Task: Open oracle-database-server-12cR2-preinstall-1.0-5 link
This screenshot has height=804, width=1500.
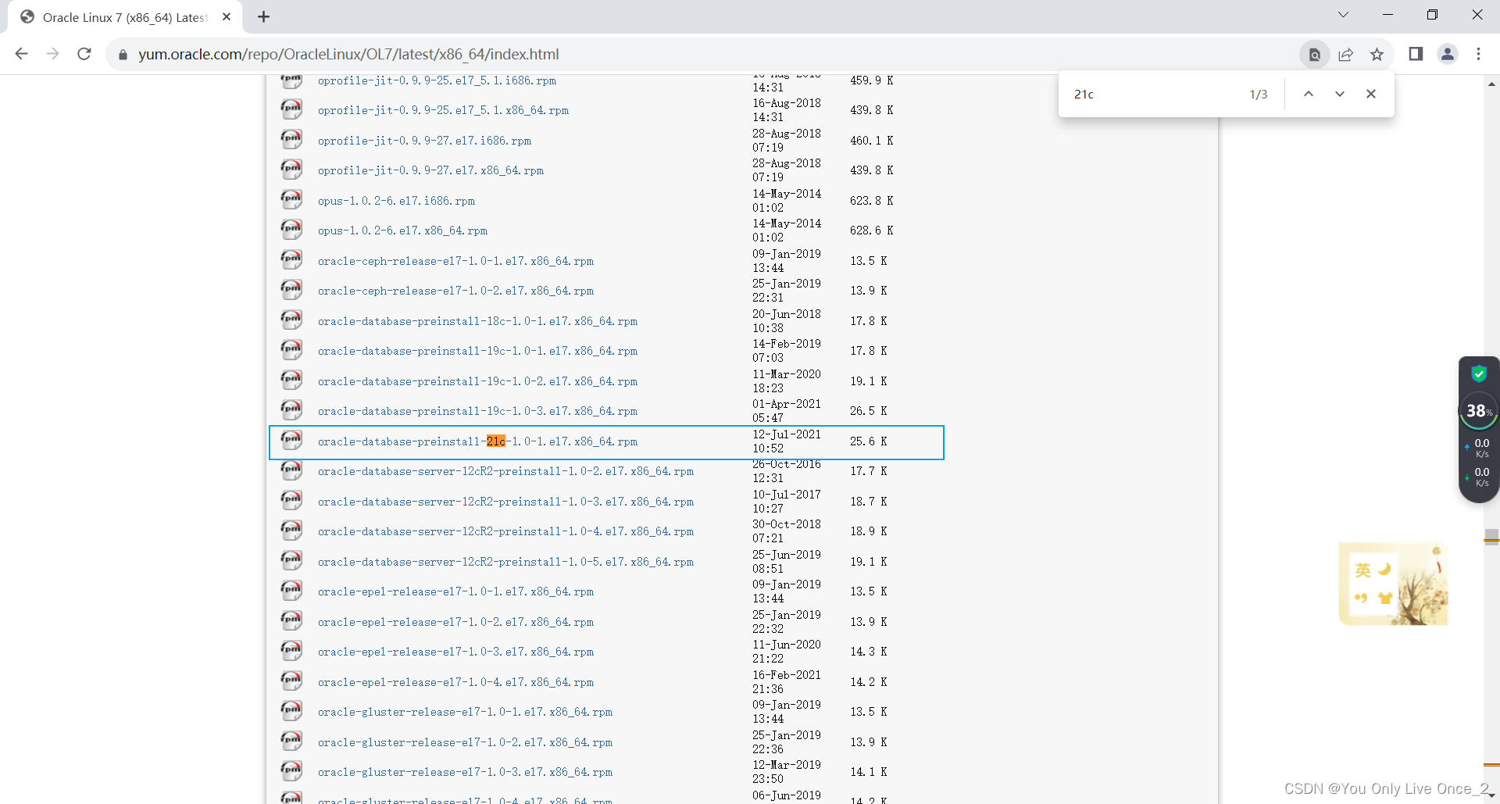Action: (x=505, y=563)
